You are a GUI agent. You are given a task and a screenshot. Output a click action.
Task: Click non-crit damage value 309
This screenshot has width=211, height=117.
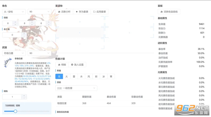point(133,103)
